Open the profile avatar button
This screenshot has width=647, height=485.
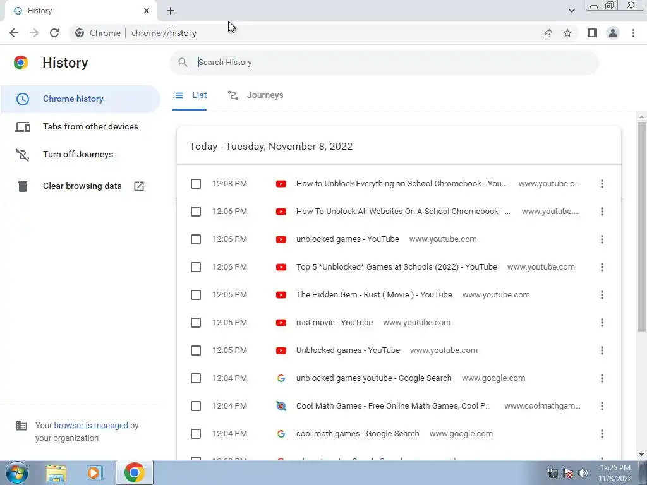tap(613, 33)
